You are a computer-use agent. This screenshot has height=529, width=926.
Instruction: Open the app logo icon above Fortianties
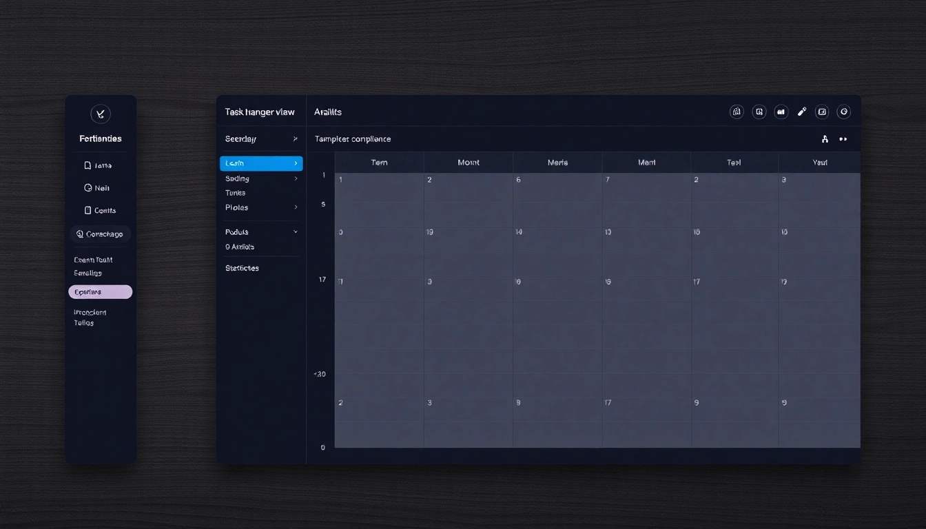101,114
